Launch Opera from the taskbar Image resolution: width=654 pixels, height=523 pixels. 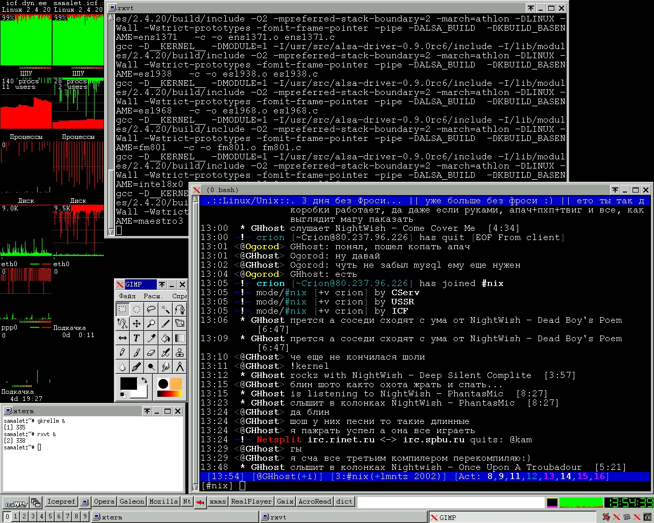[104, 502]
